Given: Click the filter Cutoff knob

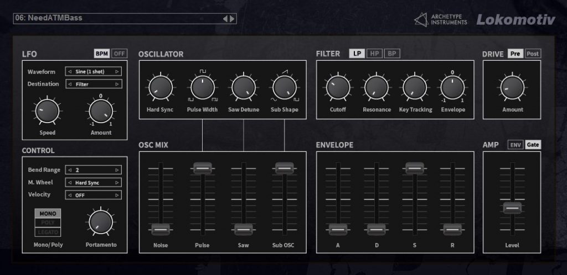Looking at the screenshot, I should (338, 88).
